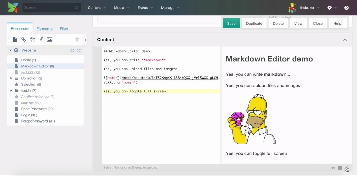Screen dimensions: 357x176
Task: Refresh the Website resource tree
Action: (78, 51)
